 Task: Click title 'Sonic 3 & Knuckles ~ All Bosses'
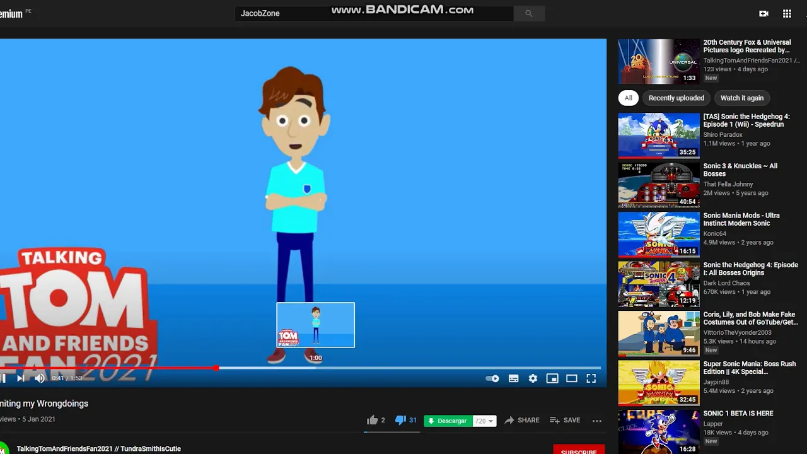[741, 170]
